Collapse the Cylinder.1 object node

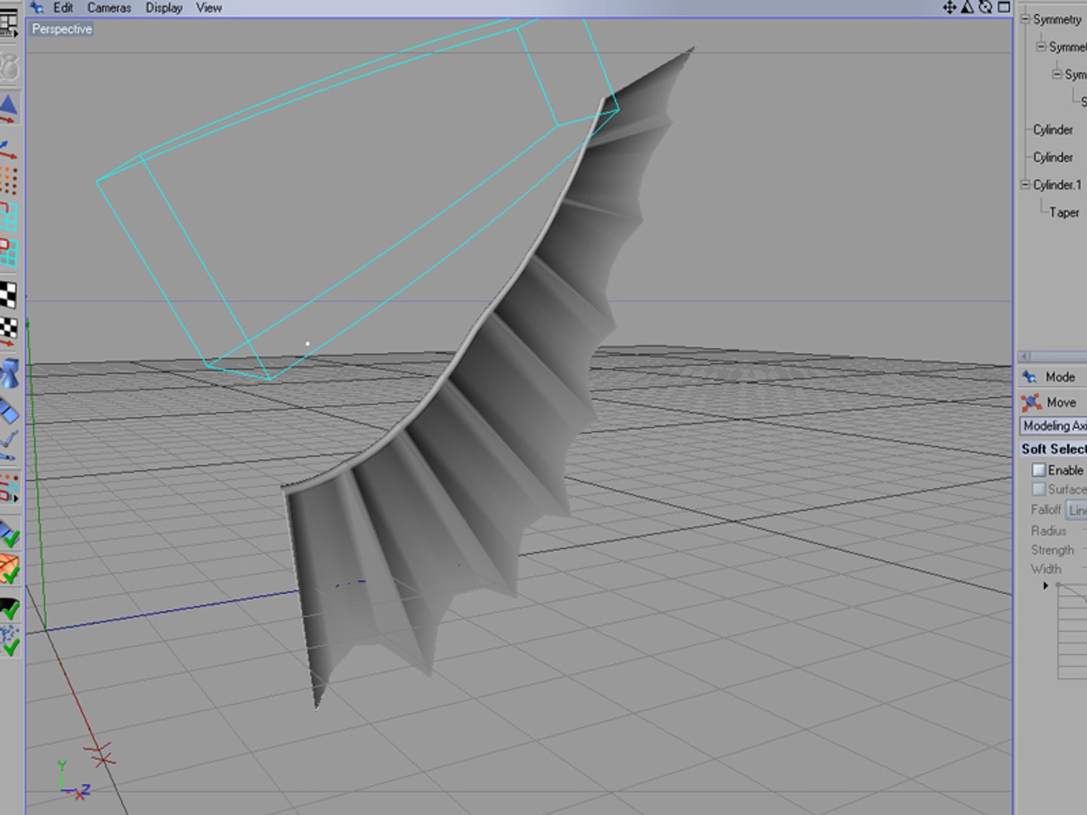[x=1025, y=184]
